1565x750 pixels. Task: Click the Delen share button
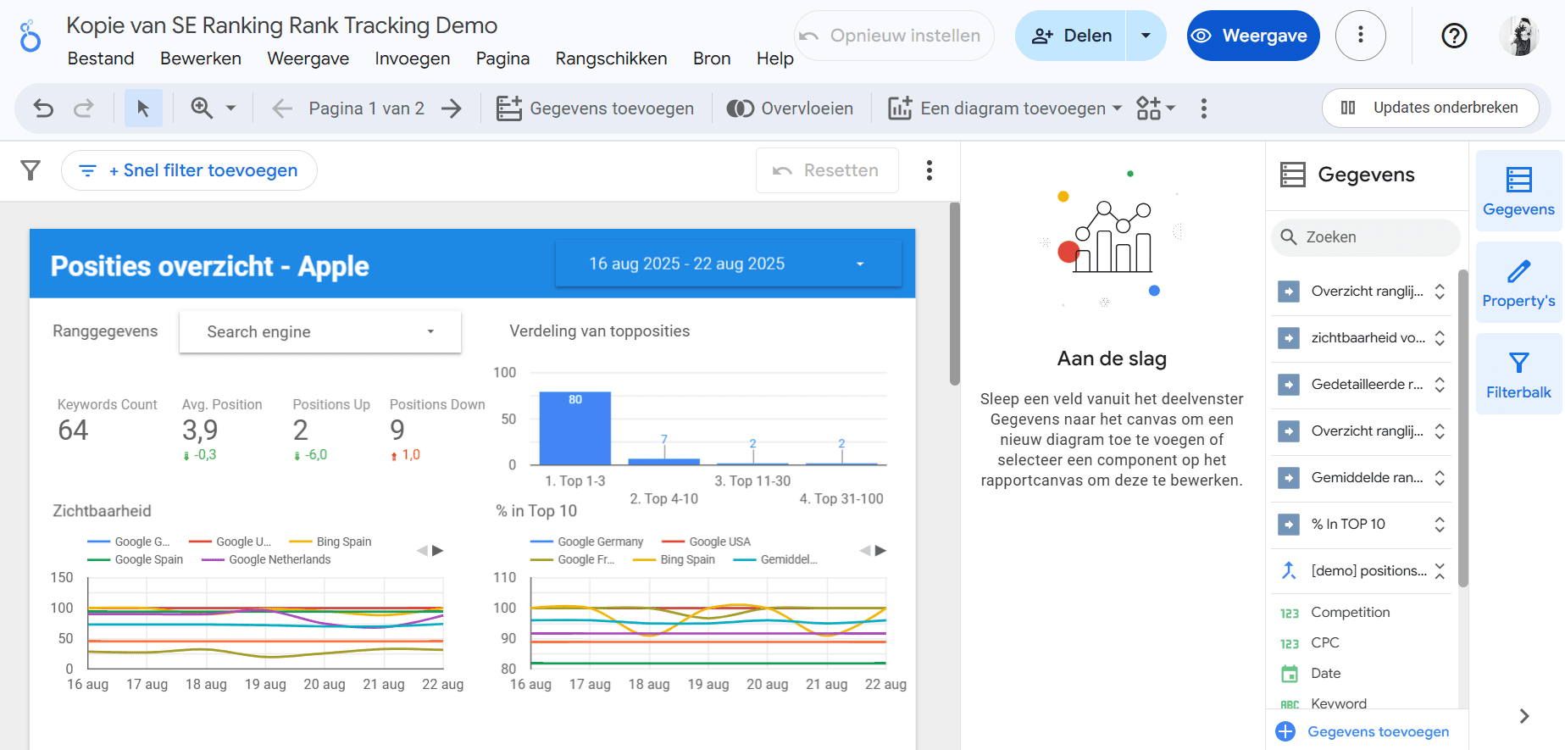[1070, 36]
